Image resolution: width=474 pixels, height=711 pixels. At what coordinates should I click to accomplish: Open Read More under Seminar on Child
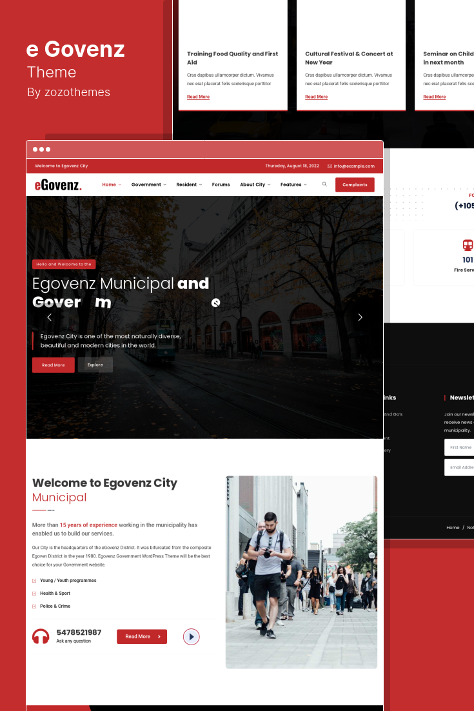(x=434, y=97)
